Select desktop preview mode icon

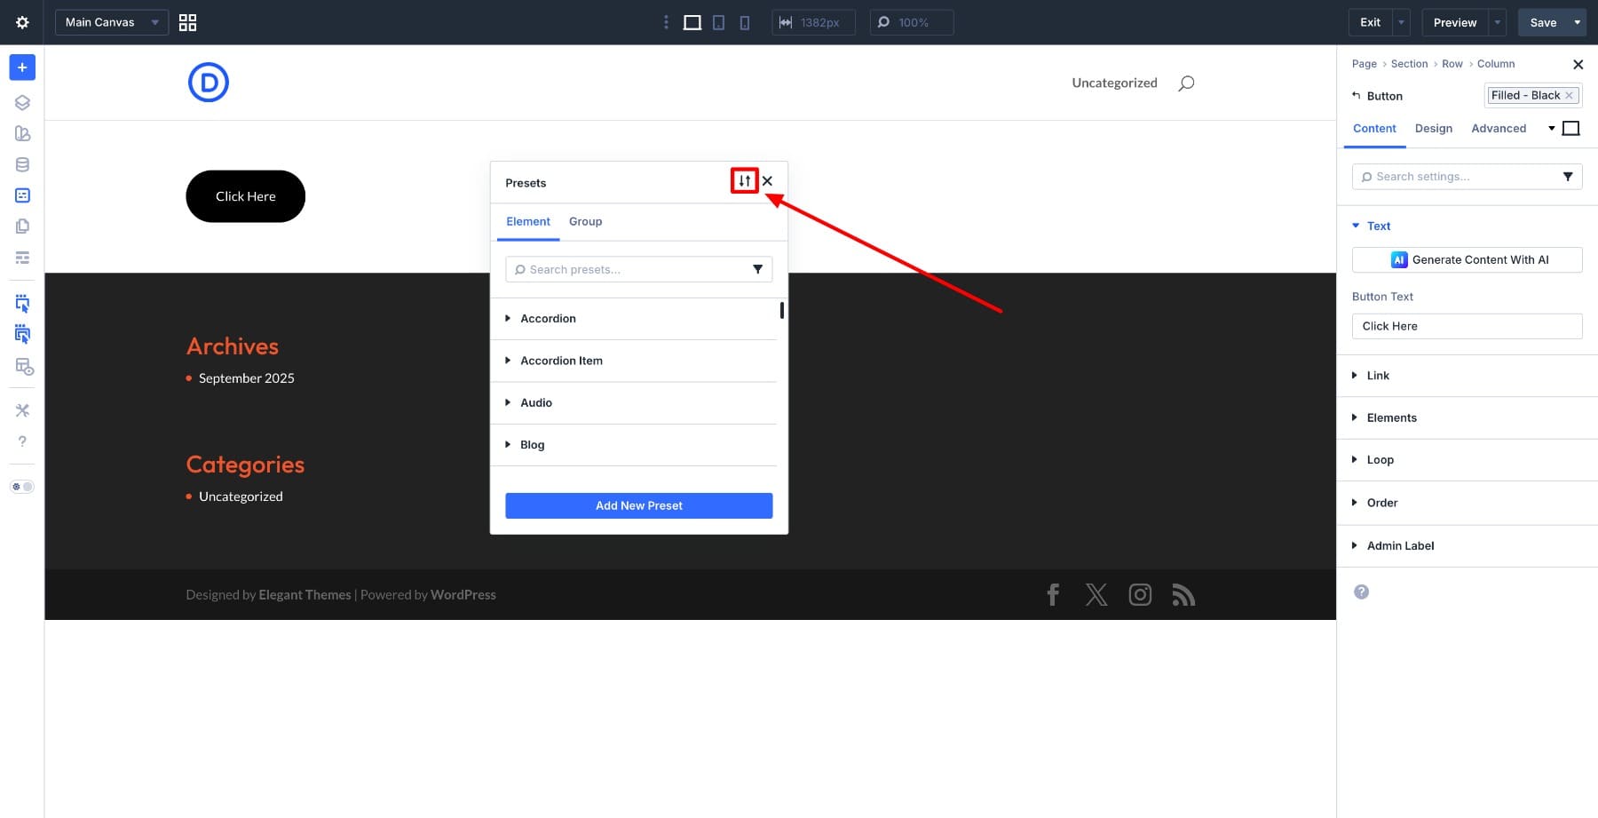(692, 22)
